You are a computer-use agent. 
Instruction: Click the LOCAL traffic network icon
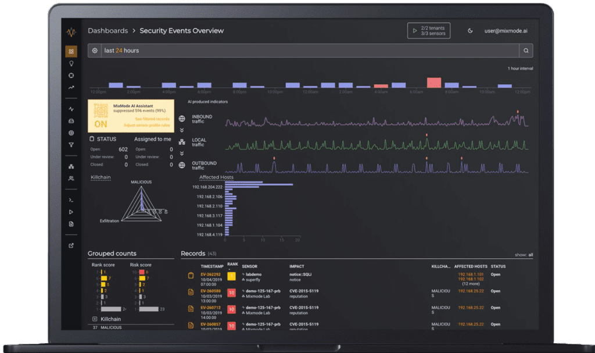[182, 142]
